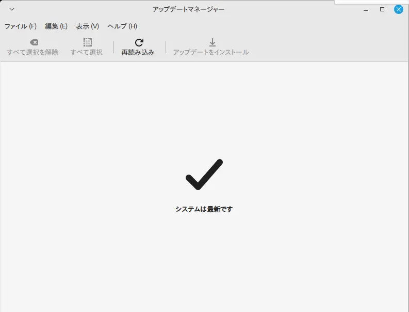Click the 再読み込み refresh arrow icon

(x=139, y=42)
